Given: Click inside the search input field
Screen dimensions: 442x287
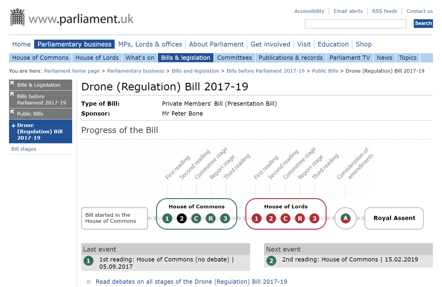Looking at the screenshot, I should pyautogui.click(x=355, y=24).
